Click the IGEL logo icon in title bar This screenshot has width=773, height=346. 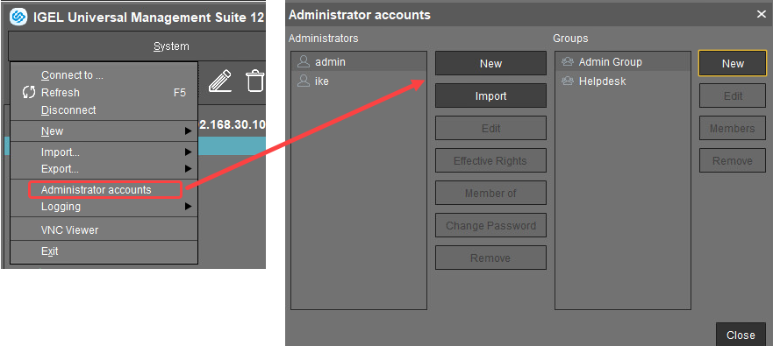[x=18, y=18]
